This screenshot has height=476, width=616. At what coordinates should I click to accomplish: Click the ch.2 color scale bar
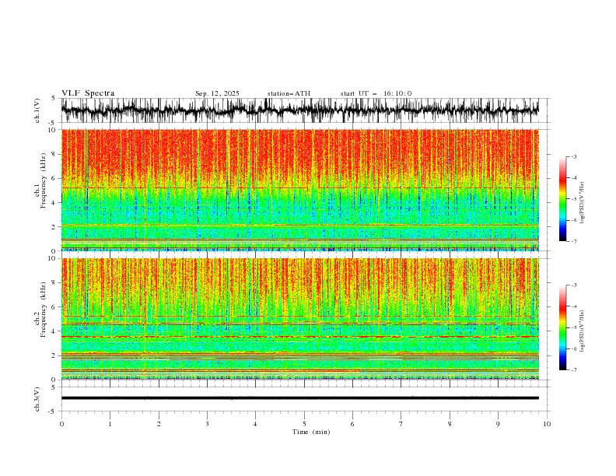coord(562,327)
